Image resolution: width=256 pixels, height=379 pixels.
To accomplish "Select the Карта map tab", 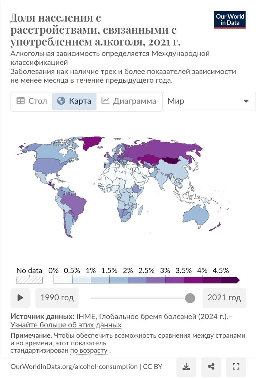I will click(x=75, y=101).
